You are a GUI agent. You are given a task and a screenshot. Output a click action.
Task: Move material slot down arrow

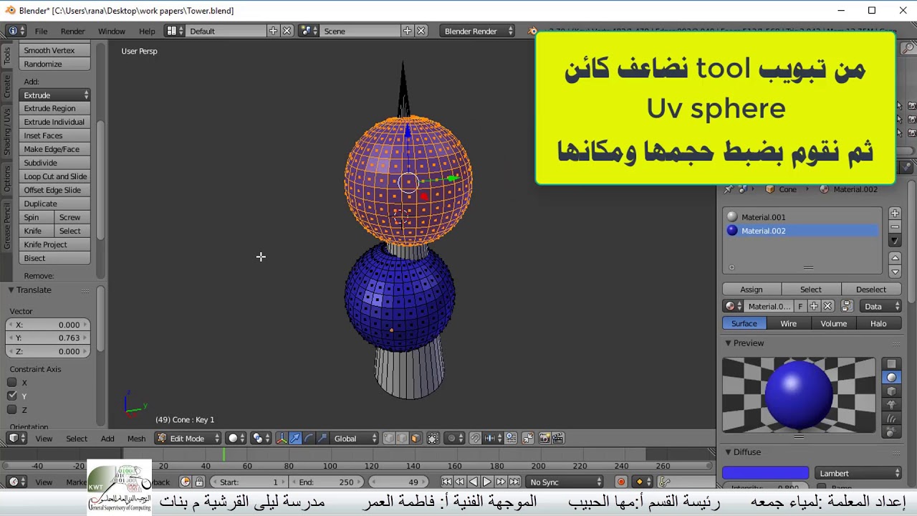(895, 272)
